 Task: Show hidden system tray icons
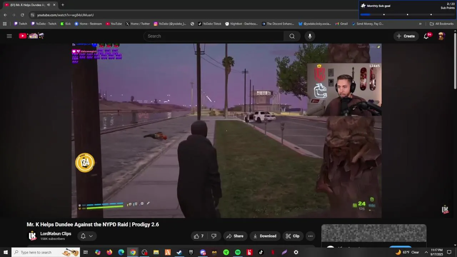(x=426, y=252)
